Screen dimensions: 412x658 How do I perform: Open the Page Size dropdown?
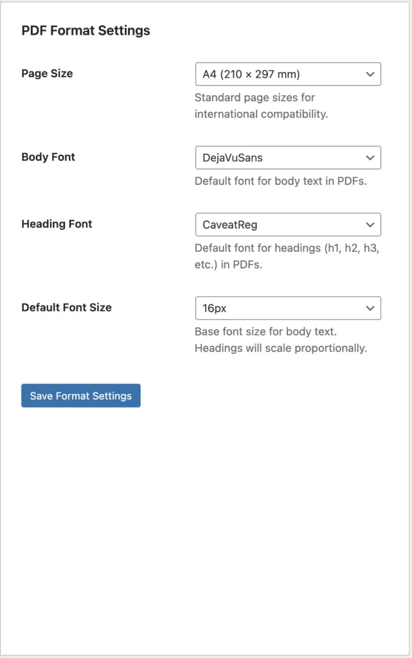(x=288, y=75)
